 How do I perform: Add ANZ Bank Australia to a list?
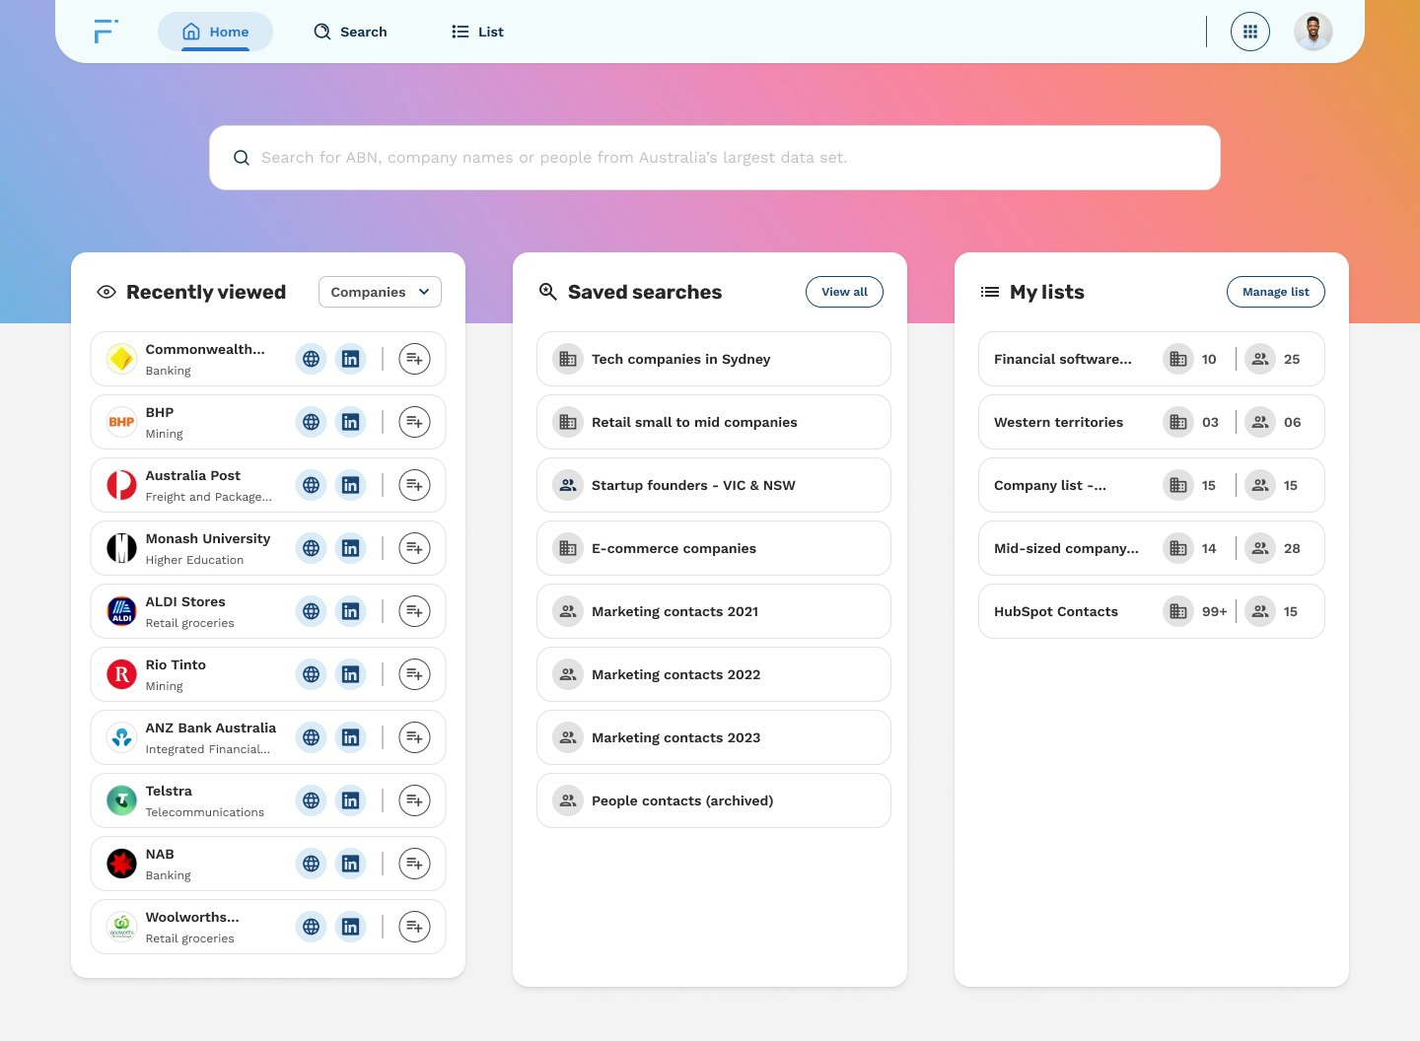(414, 737)
